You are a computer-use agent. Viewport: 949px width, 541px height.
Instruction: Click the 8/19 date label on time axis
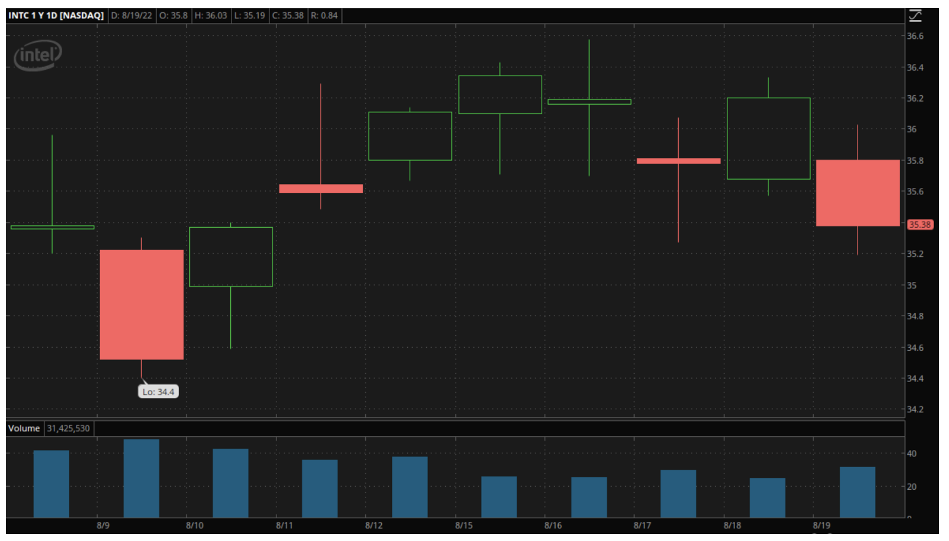tap(821, 525)
